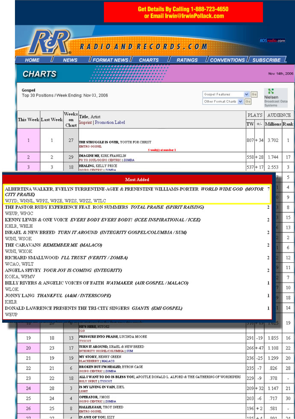Click TYSCOT label under Pressure Into Praise
Screen dimensions: 295x419
click(x=86, y=342)
